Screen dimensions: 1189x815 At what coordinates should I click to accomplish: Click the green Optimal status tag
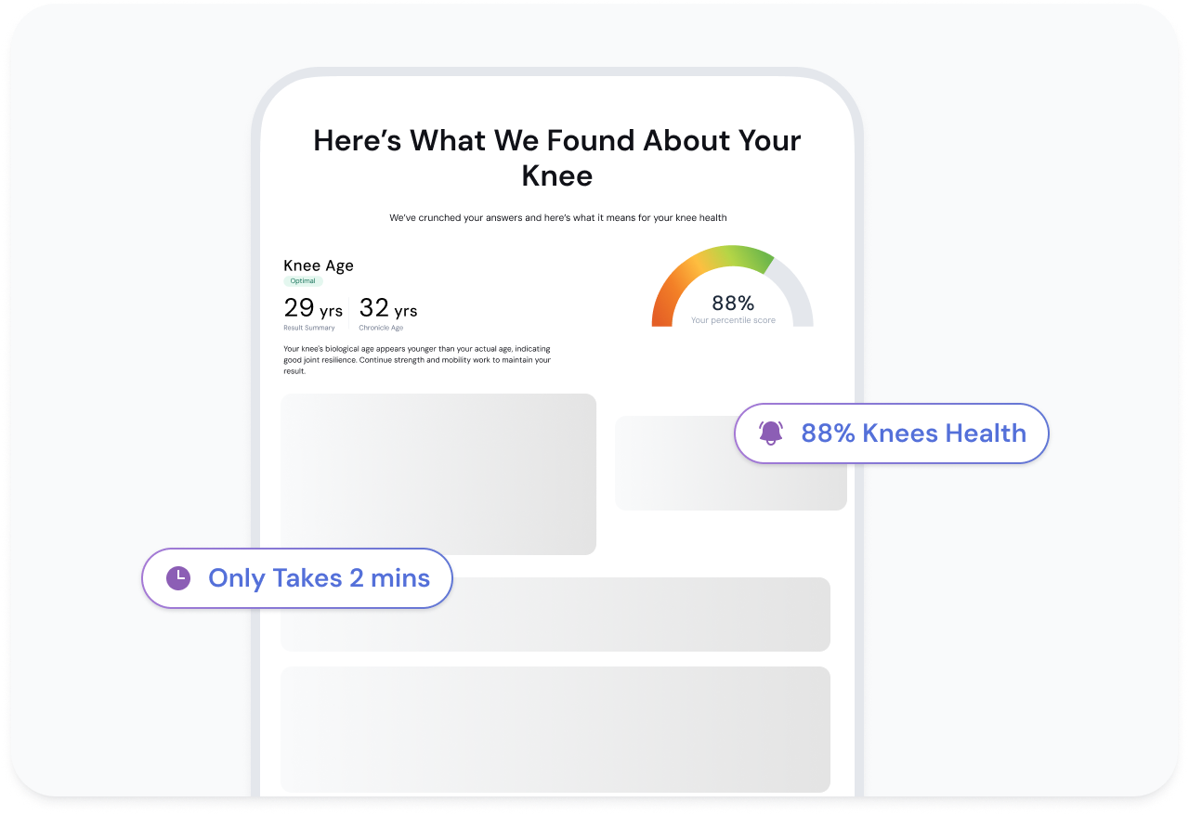point(303,281)
